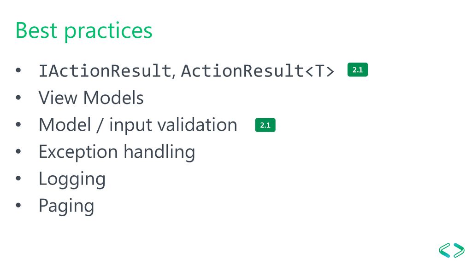
Task: Click the bullet before Model / input validation
Action: tap(18, 124)
